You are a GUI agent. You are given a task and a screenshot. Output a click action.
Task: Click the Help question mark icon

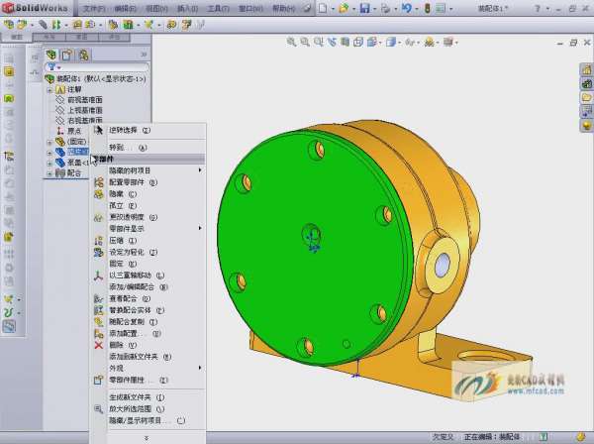[x=538, y=8]
